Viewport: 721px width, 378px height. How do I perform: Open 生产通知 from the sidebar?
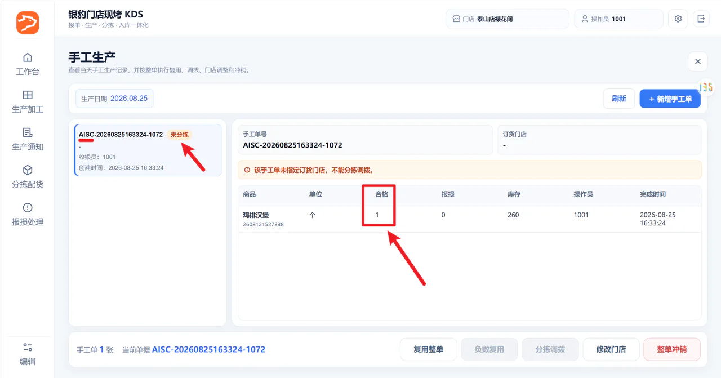click(28, 140)
